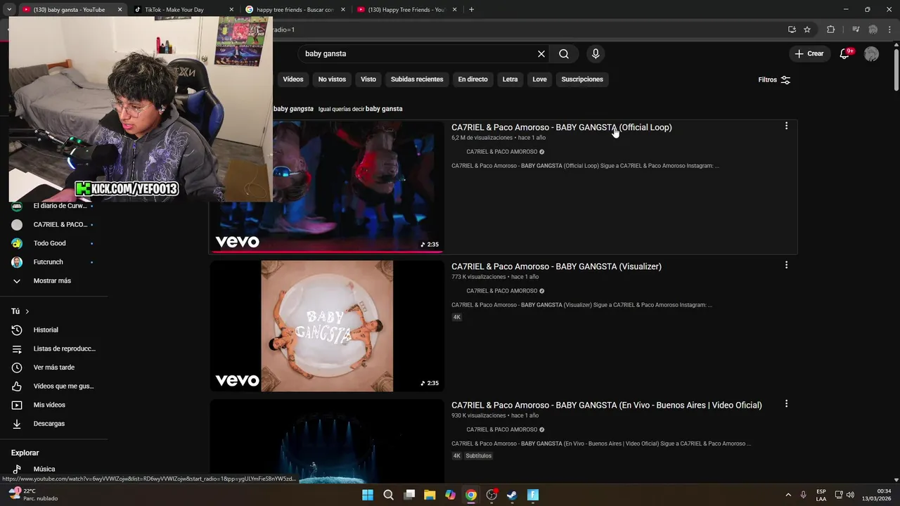Bookmark this page with the star icon
This screenshot has width=900, height=506.
807,30
